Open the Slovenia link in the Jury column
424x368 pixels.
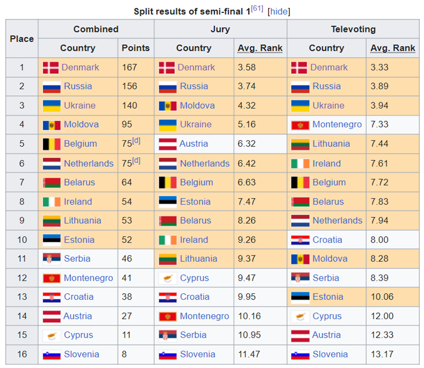[x=198, y=355]
